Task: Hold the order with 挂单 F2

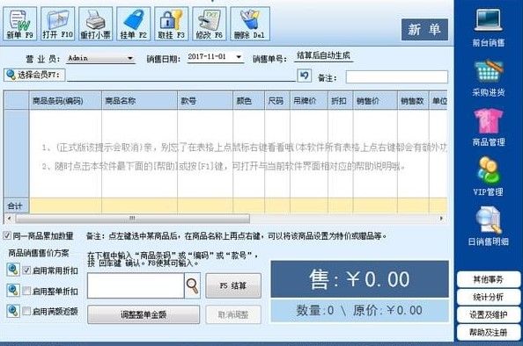Action: tap(134, 24)
